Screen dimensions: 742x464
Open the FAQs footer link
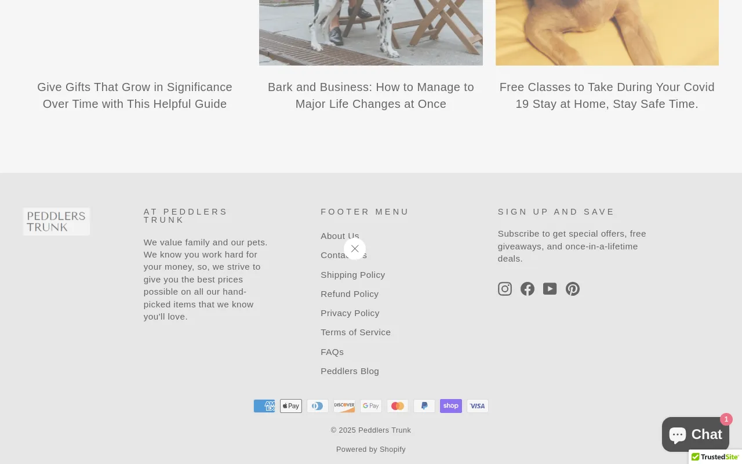pos(332,352)
